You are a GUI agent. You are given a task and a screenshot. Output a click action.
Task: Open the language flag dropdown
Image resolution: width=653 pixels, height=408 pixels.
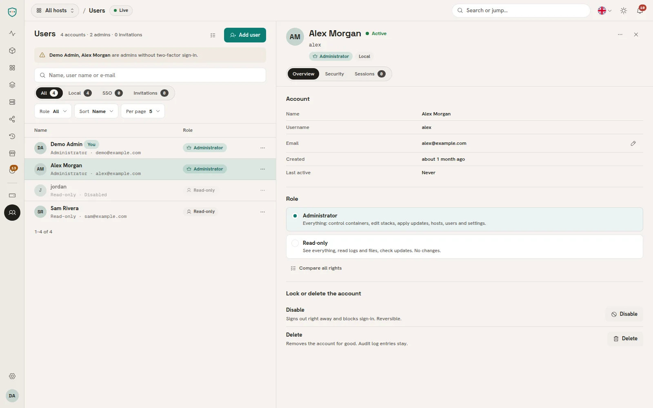[x=604, y=11]
